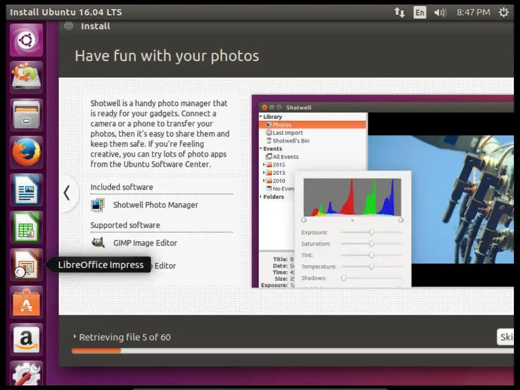Select Shotwell's Bin entry
520x390 pixels.
[288, 141]
